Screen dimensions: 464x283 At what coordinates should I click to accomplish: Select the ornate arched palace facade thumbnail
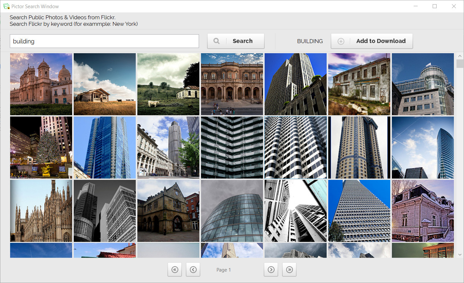(232, 84)
